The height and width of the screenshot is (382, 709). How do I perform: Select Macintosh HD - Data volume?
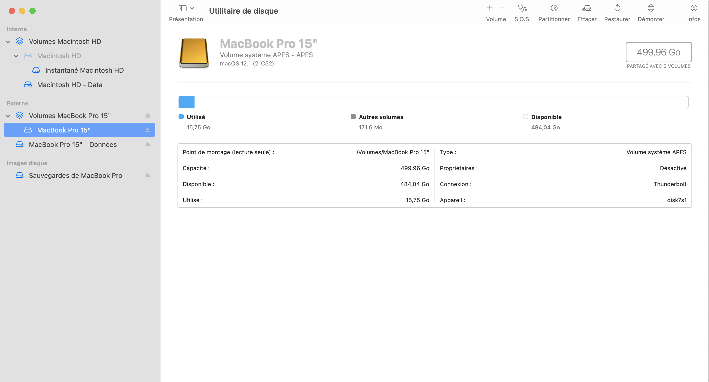[70, 85]
